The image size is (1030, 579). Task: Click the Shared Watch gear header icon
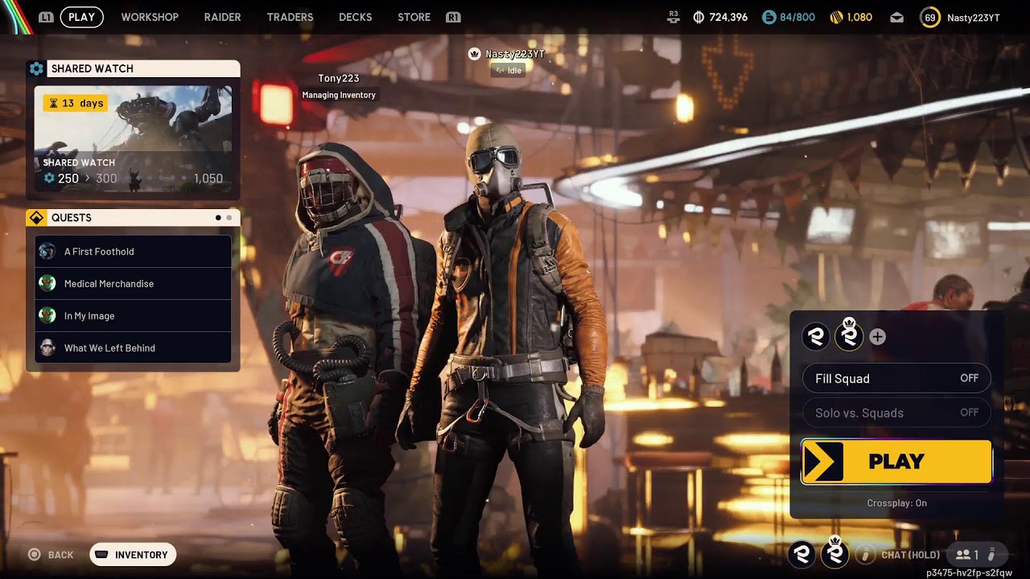pos(36,69)
